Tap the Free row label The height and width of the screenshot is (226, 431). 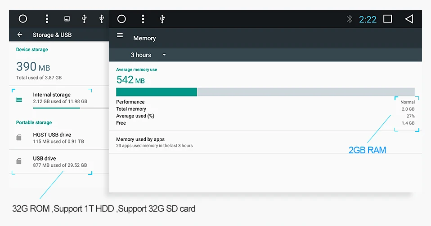(x=121, y=123)
